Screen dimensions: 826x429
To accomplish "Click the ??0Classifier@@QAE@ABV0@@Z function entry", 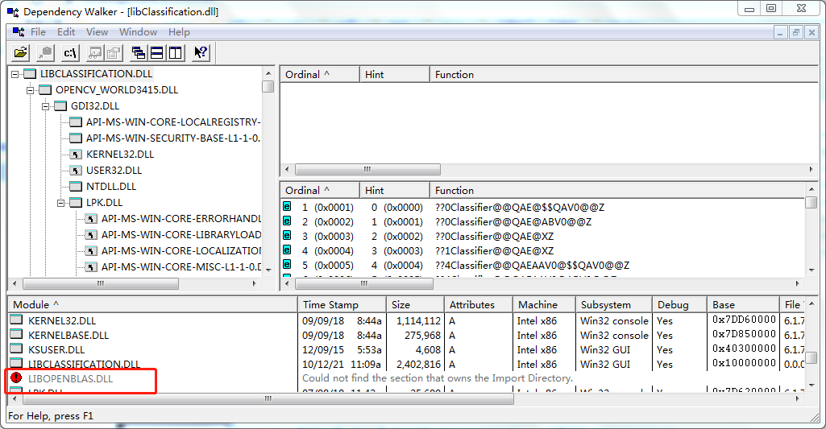I will coord(513,221).
